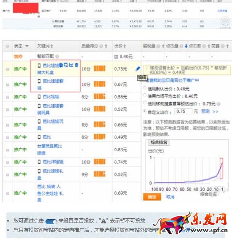Expand forecast with >> after 预测
Viewport: 232px width, 239px height.
(x=216, y=112)
